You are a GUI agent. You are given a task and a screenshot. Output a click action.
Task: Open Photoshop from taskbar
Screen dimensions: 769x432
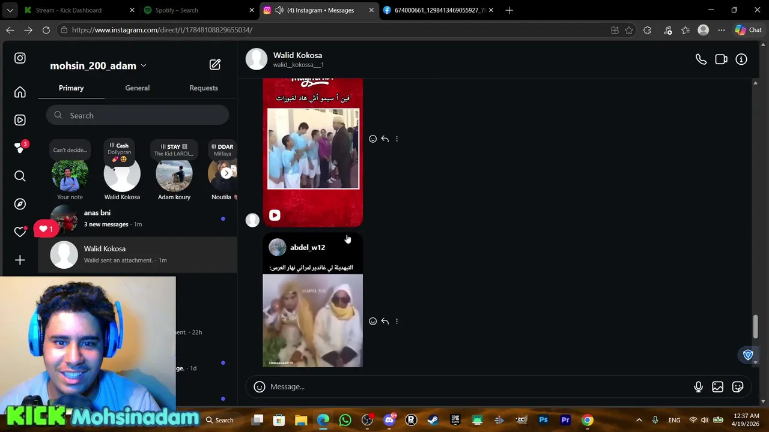coord(544,420)
